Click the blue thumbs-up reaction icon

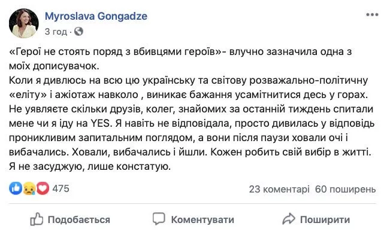click(16, 188)
